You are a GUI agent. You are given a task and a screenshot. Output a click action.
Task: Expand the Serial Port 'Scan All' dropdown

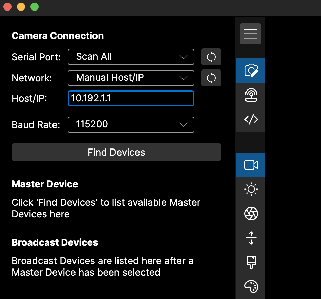point(131,57)
